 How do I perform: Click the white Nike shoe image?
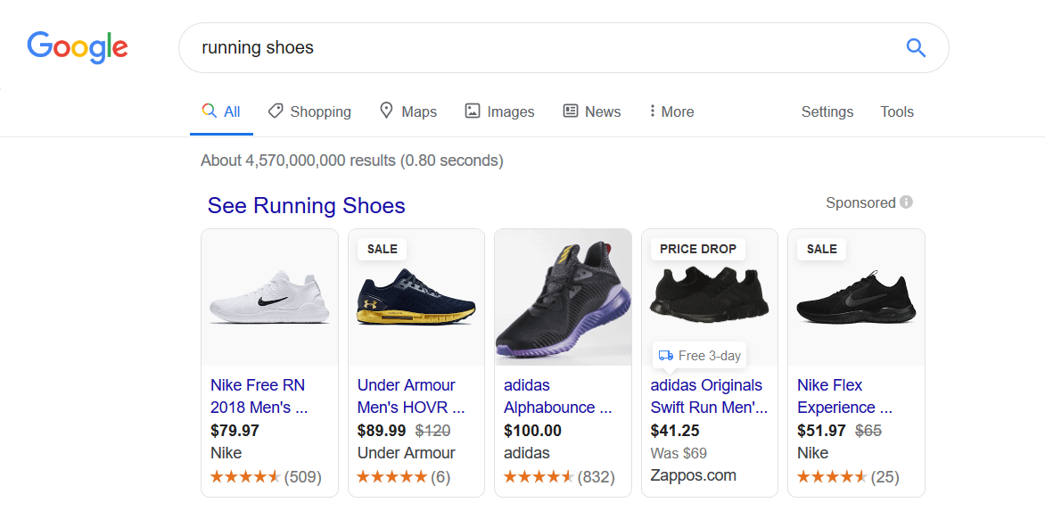pyautogui.click(x=269, y=299)
